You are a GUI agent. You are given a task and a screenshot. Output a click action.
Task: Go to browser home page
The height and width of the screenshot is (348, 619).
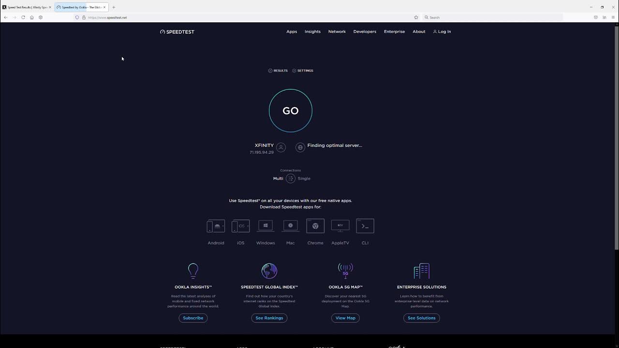pyautogui.click(x=32, y=17)
